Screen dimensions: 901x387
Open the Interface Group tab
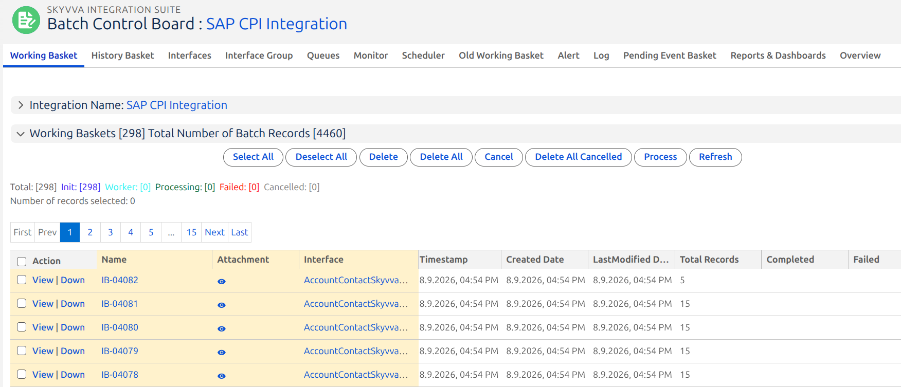[x=259, y=56]
